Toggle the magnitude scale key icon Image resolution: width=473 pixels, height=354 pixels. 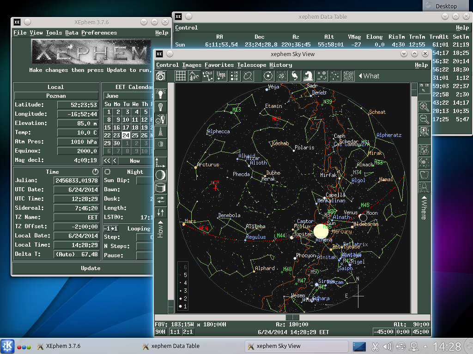(x=234, y=76)
